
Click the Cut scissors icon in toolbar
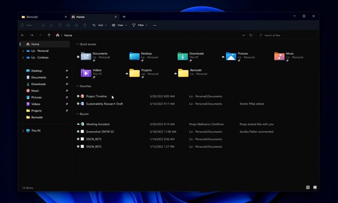point(43,25)
